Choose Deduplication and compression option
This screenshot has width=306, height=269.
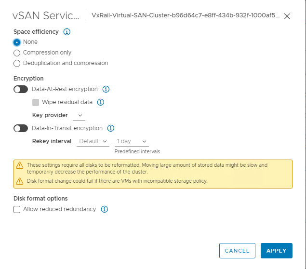coord(17,63)
